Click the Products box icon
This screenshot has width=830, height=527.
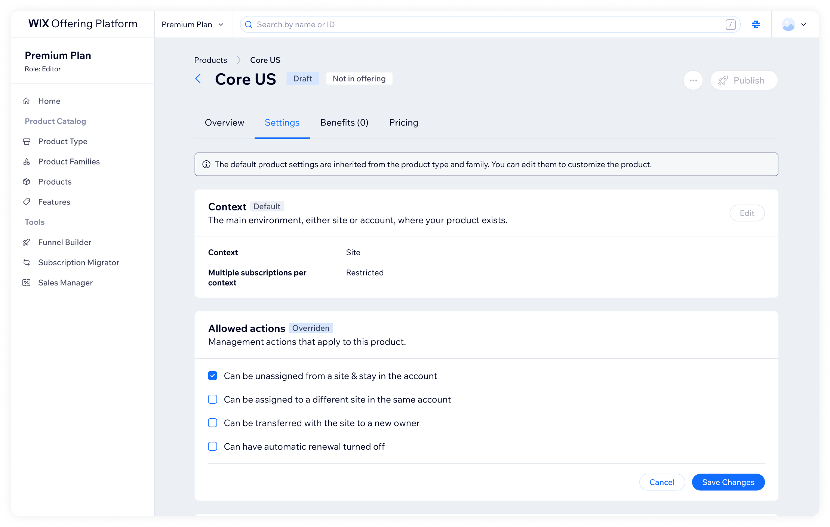[27, 182]
